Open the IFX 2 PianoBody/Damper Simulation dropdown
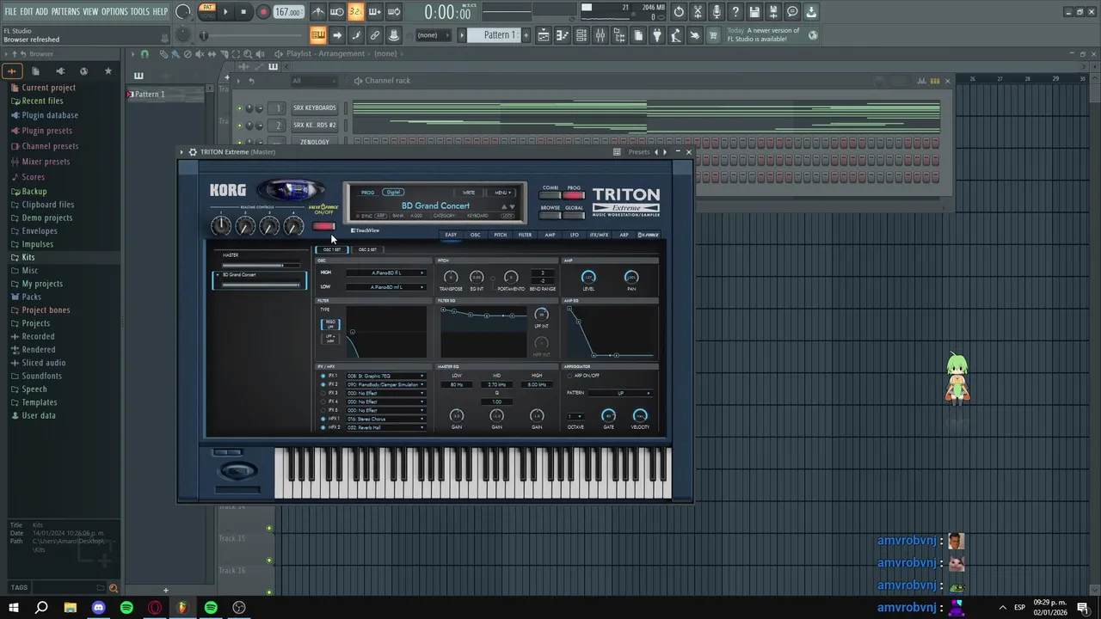 point(385,384)
